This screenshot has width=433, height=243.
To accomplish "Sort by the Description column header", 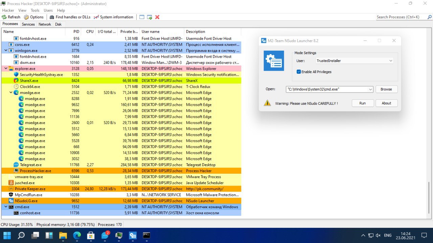I will coord(212,32).
